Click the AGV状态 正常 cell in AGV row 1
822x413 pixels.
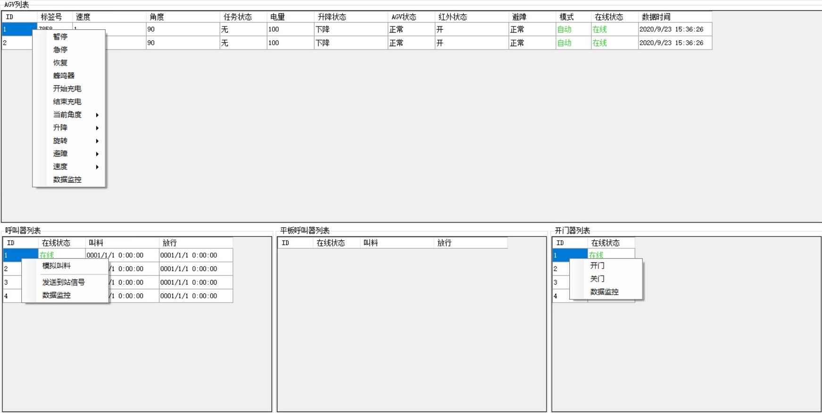point(411,29)
